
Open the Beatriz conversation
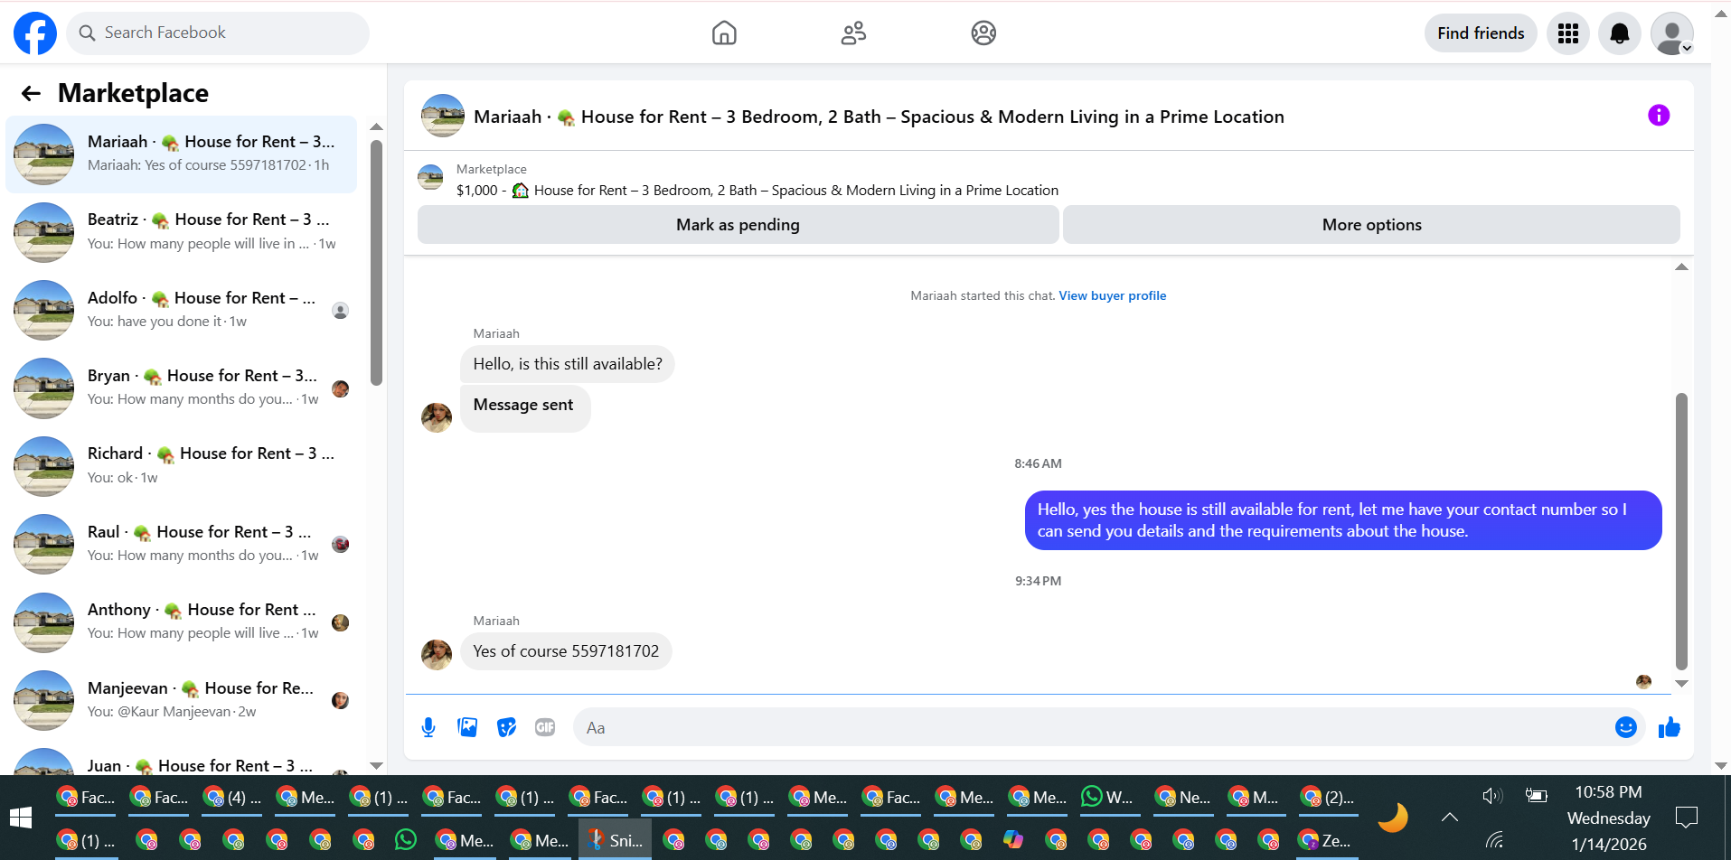pyautogui.click(x=181, y=232)
